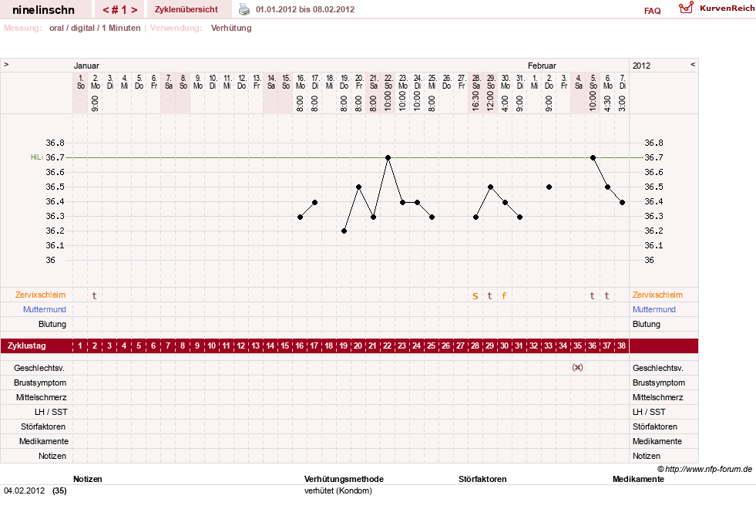Viewport: 756px width, 509px height.
Task: Click the bottom Störfaktoren column heading
Action: coord(482,479)
